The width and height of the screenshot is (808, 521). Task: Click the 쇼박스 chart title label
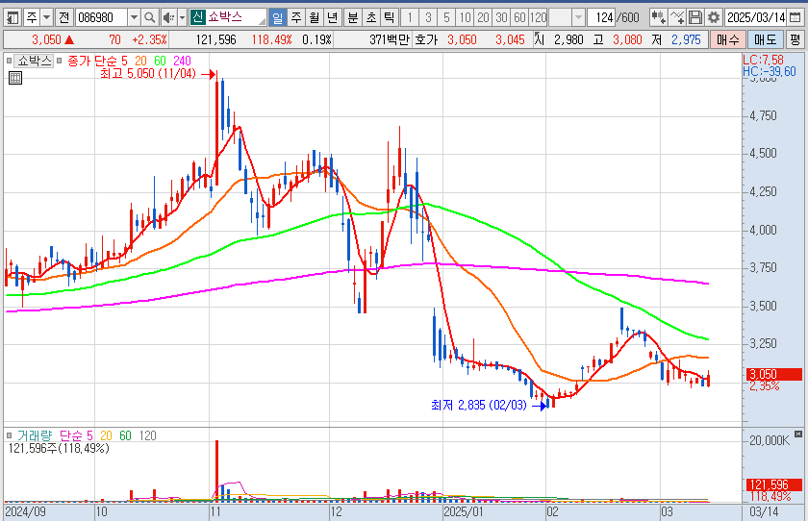(x=34, y=61)
